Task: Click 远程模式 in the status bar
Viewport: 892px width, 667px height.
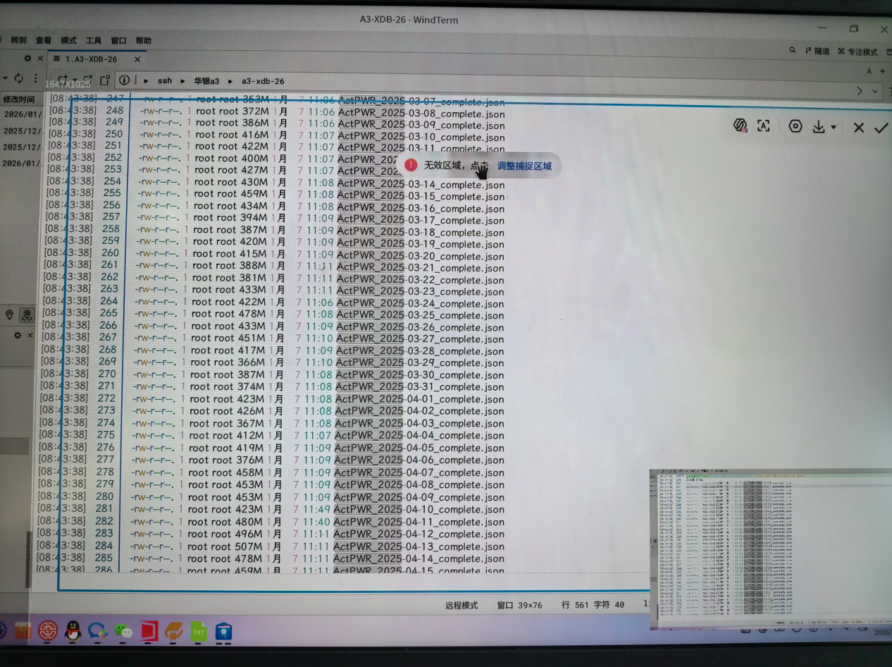Action: 462,605
